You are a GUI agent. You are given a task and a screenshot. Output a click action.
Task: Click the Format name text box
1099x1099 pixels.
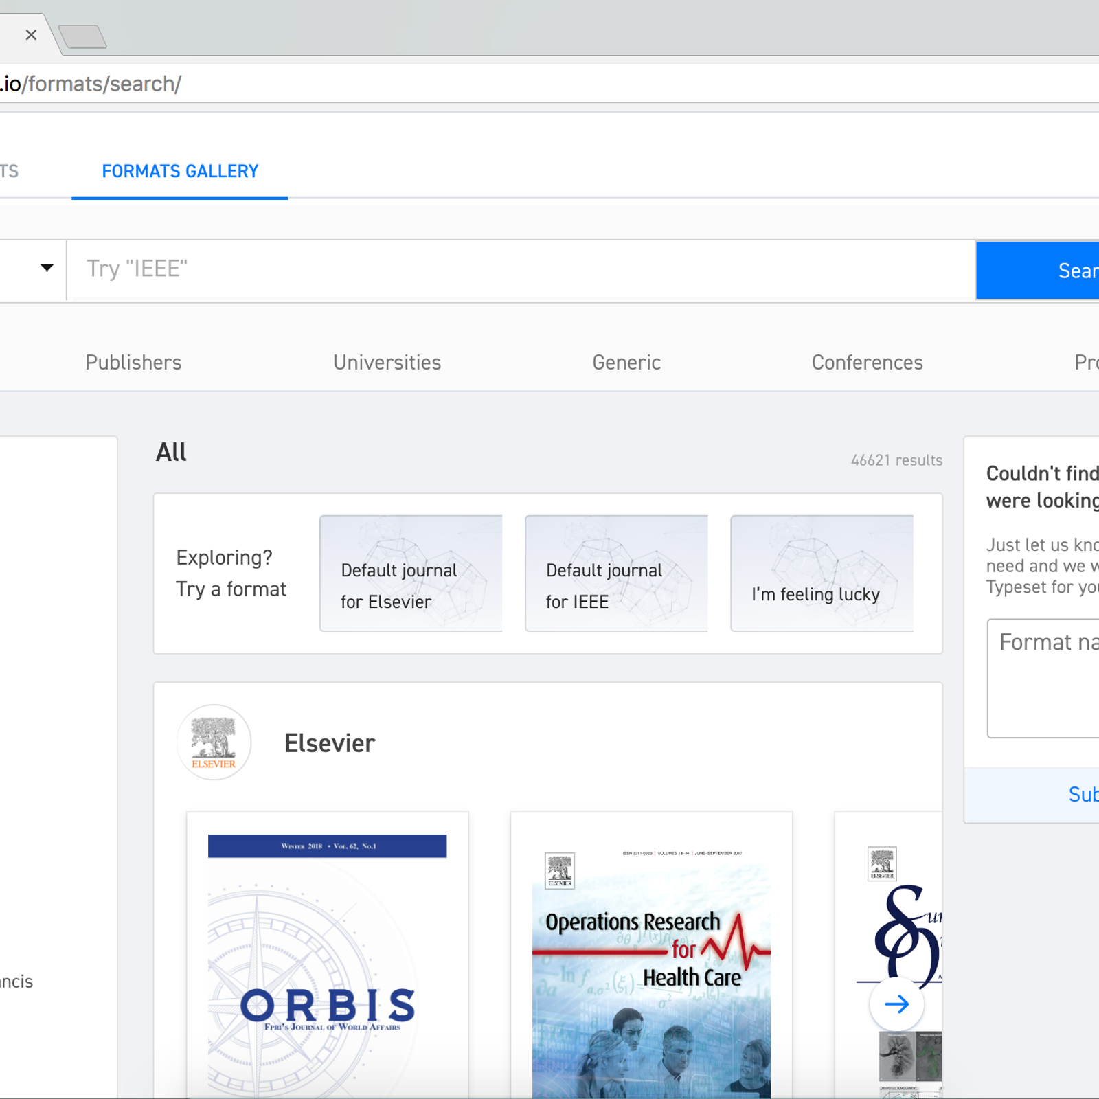coord(1043,679)
